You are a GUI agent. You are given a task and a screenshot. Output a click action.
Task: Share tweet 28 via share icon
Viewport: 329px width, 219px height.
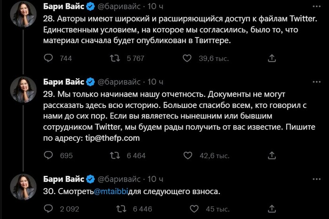[x=271, y=58]
